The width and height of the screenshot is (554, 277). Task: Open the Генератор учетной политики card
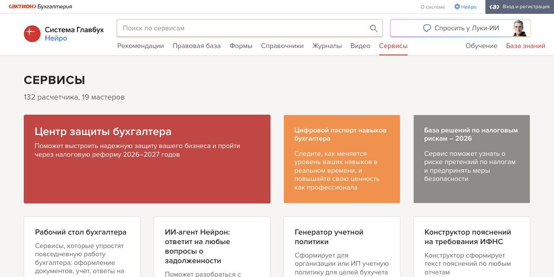pos(342,247)
